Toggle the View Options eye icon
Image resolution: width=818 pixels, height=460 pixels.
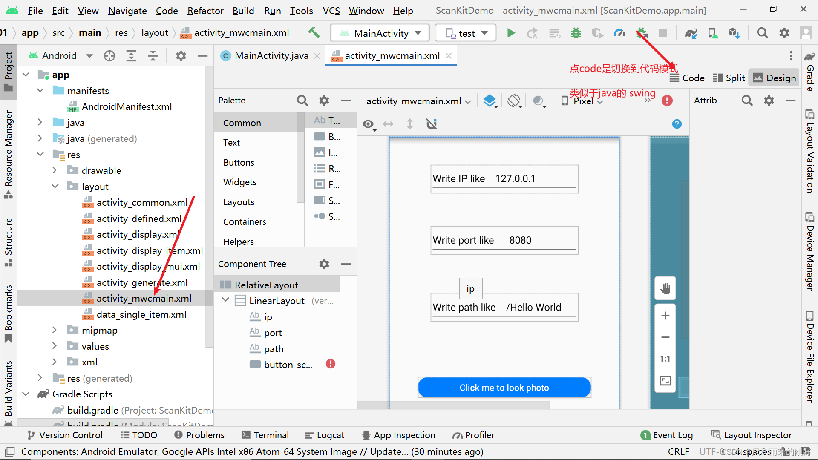368,124
